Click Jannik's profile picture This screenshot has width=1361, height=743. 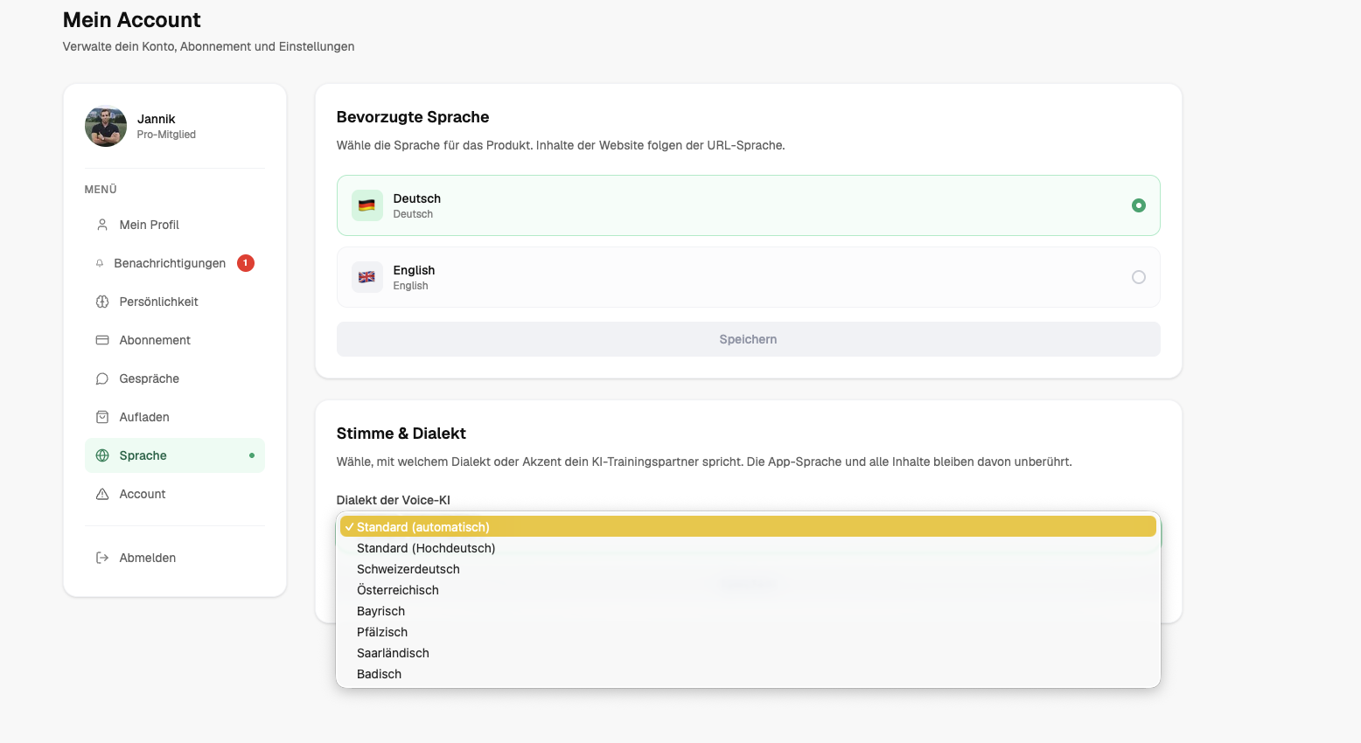(x=106, y=126)
